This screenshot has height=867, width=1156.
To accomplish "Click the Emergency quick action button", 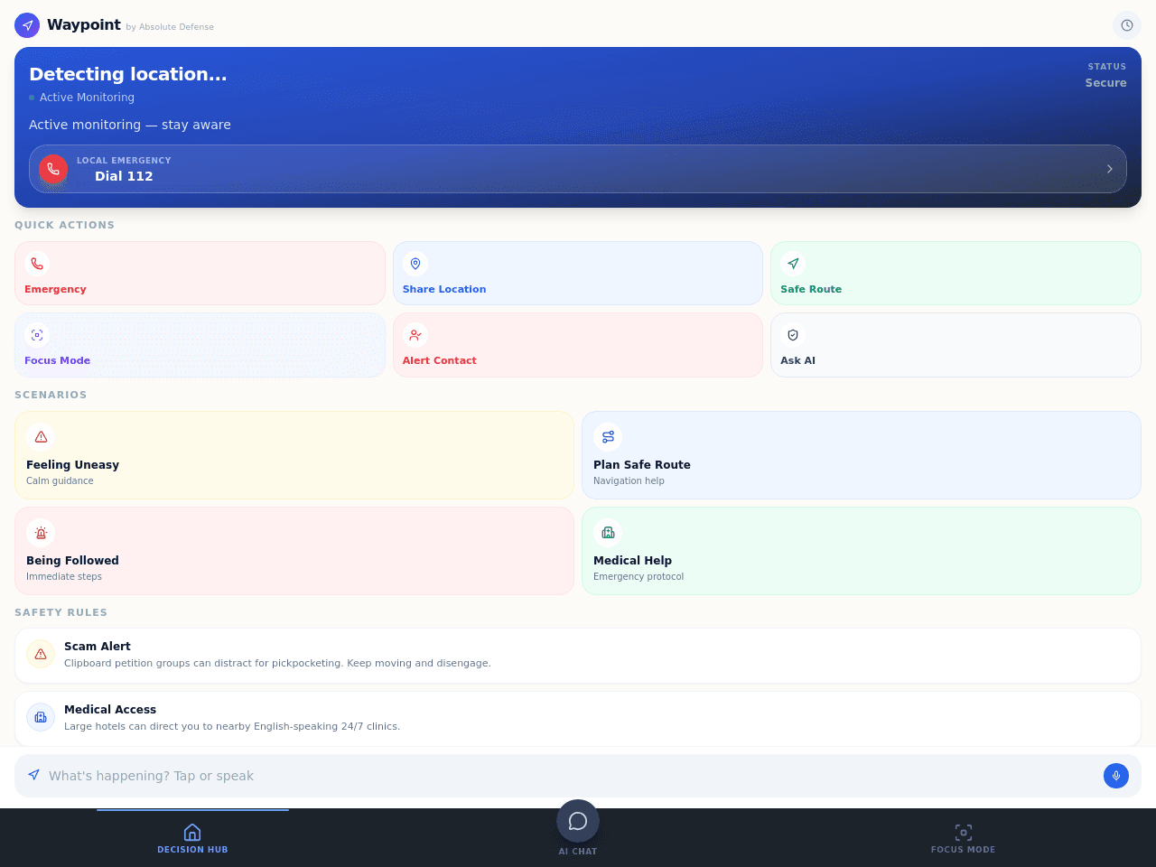I will point(200,274).
